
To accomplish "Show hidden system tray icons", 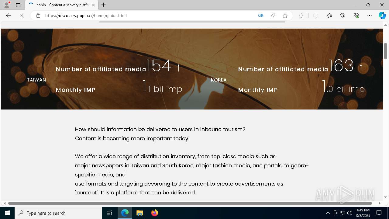I will [x=328, y=213].
